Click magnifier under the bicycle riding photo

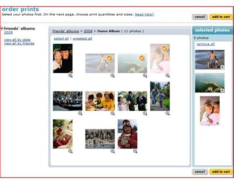pyautogui.click(x=168, y=113)
